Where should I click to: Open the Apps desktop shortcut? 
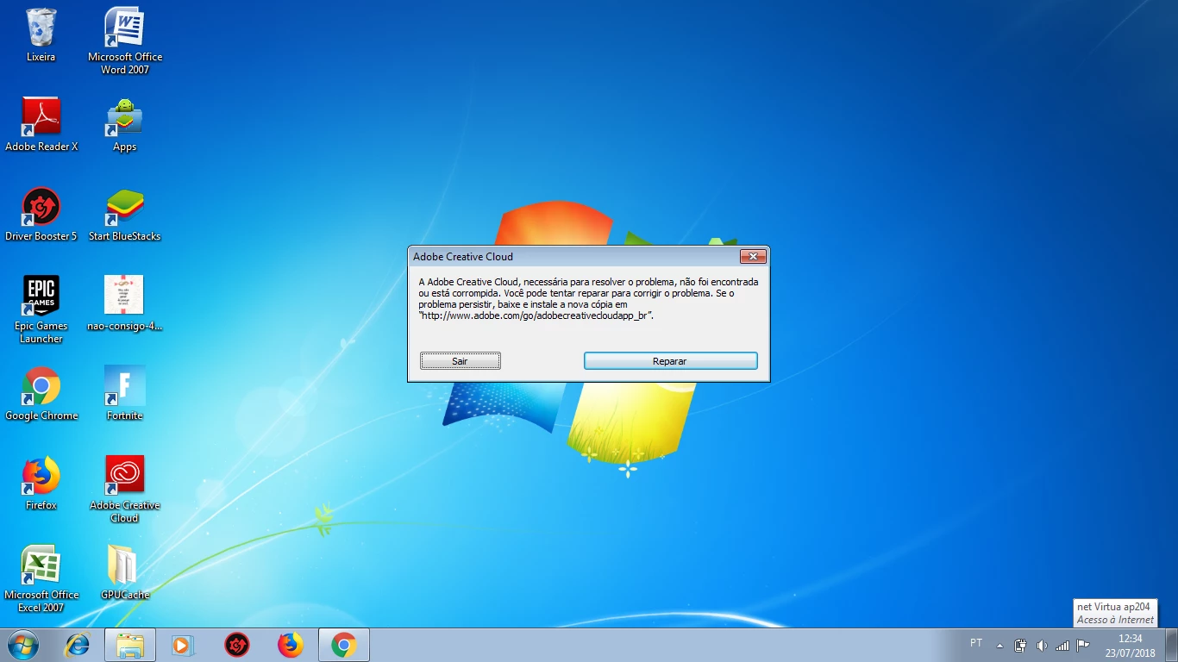tap(125, 125)
